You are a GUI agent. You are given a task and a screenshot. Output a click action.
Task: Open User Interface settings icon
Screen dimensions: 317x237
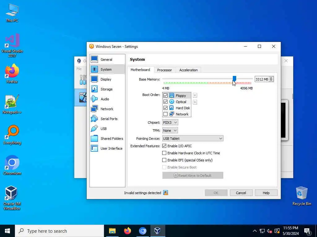(94, 148)
